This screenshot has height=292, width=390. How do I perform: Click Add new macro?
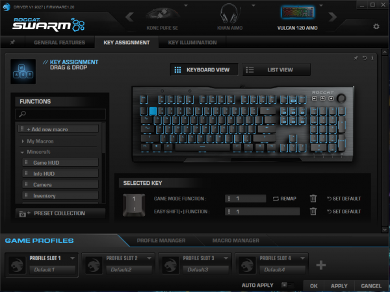pos(58,129)
